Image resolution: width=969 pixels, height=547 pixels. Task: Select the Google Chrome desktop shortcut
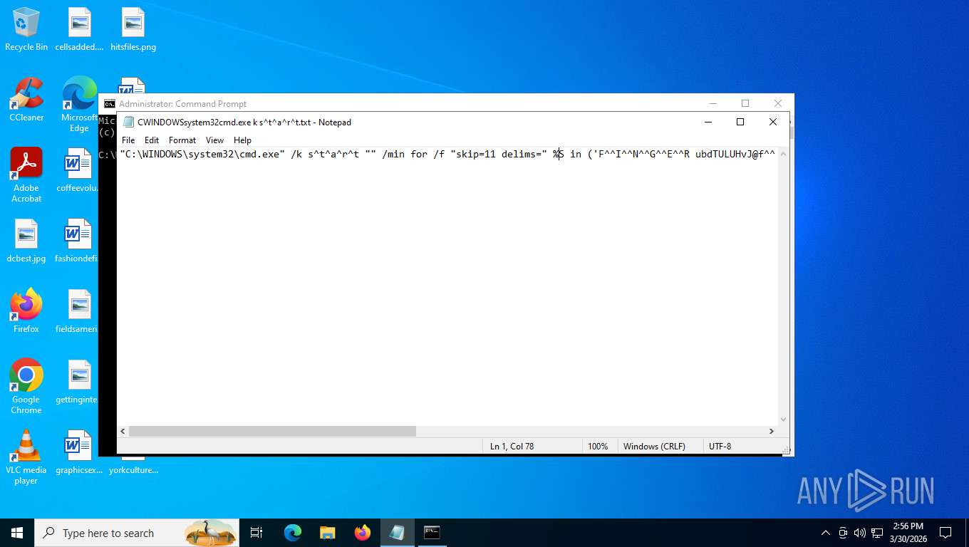(26, 387)
